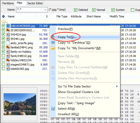The image size is (140, 123).
Task: Toggle the Normal filter checkbox
Action: (x=94, y=10)
